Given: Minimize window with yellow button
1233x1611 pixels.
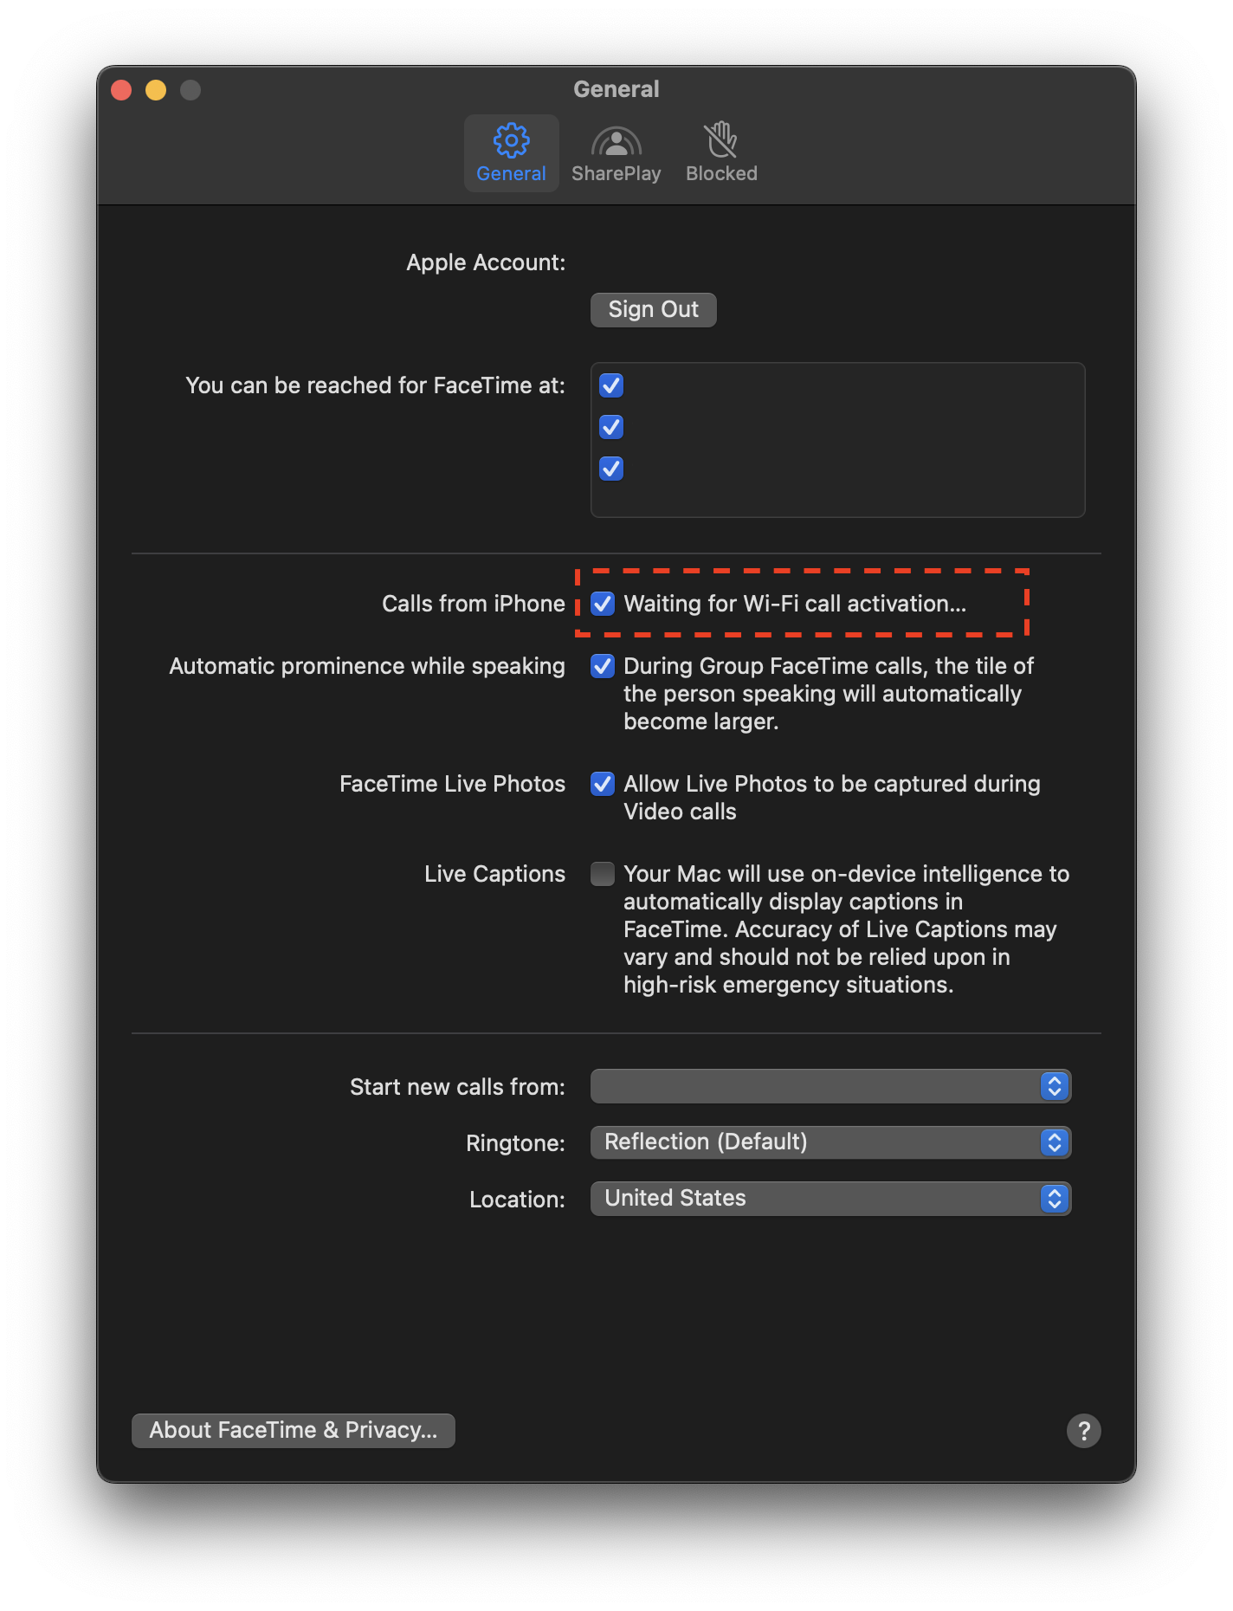Looking at the screenshot, I should (156, 90).
